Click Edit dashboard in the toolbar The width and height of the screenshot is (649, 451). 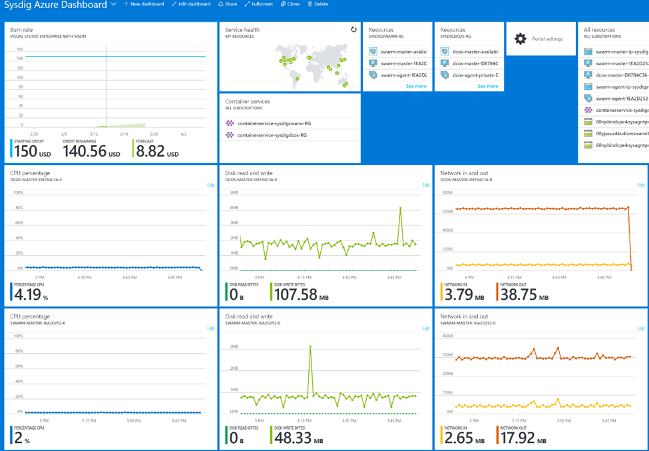(191, 4)
